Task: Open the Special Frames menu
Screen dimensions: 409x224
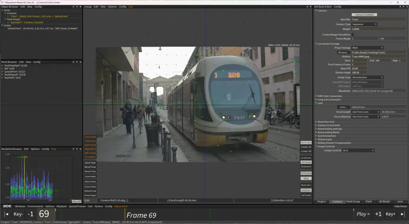Action: click(x=77, y=206)
